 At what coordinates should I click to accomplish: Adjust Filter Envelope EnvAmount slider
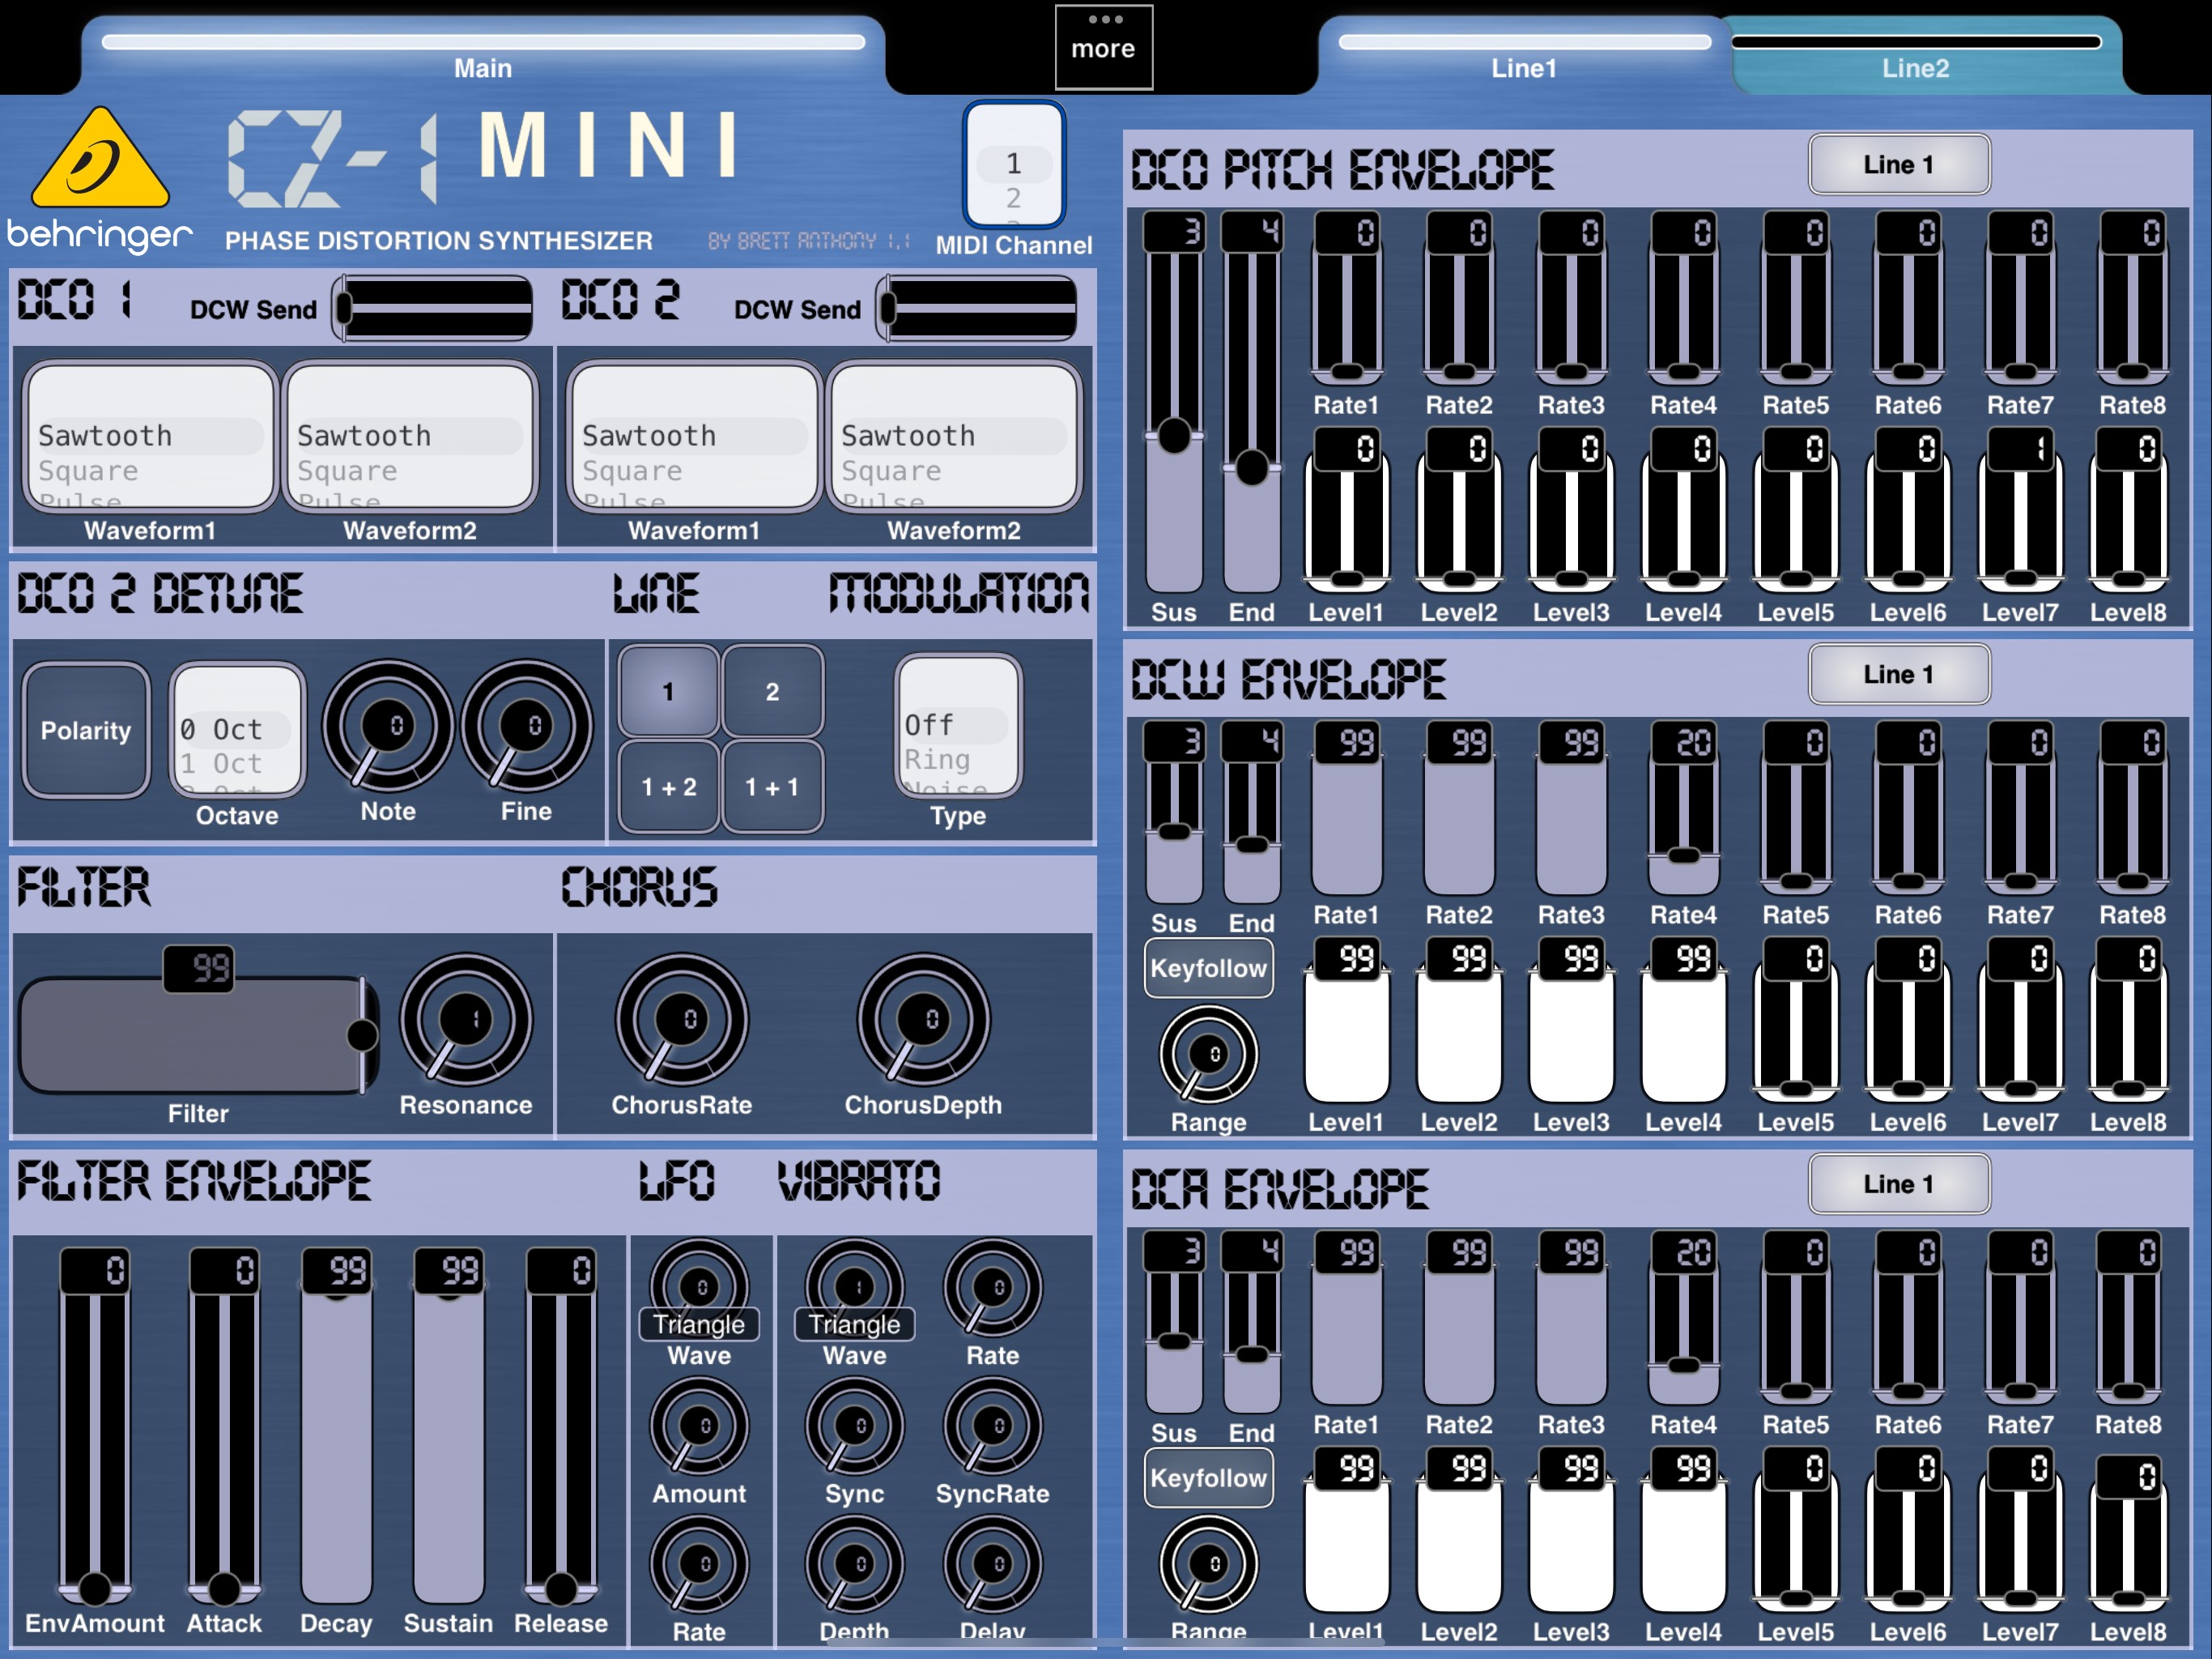(x=95, y=1426)
